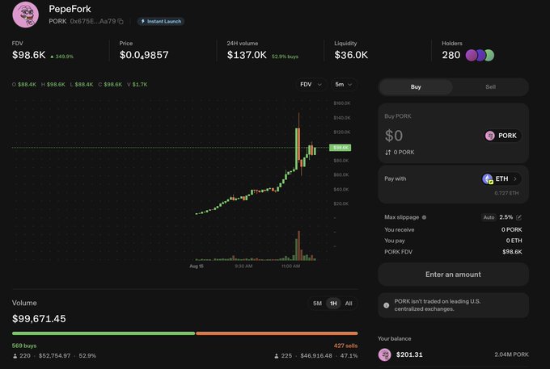Image resolution: width=550 pixels, height=369 pixels.
Task: Click the $99,671.45 volume total
Action: pyautogui.click(x=39, y=319)
